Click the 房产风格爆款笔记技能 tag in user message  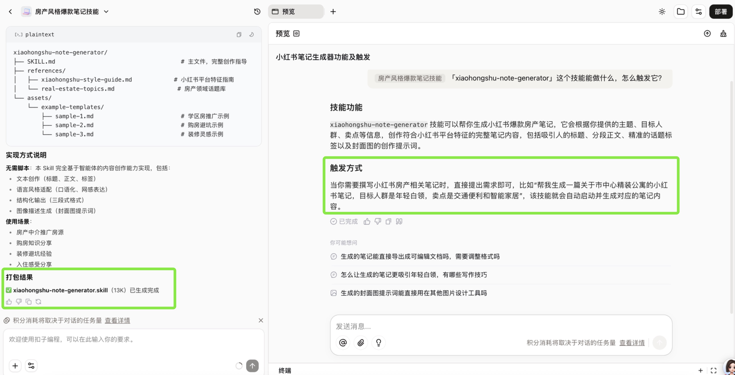click(409, 78)
